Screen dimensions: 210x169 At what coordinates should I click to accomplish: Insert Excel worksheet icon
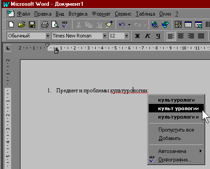coord(198,25)
